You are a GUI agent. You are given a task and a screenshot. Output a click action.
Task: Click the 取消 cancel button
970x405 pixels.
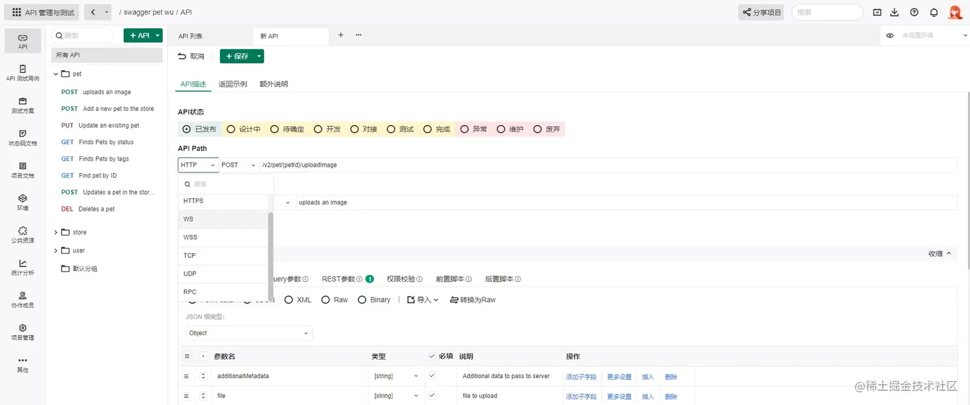tap(191, 56)
